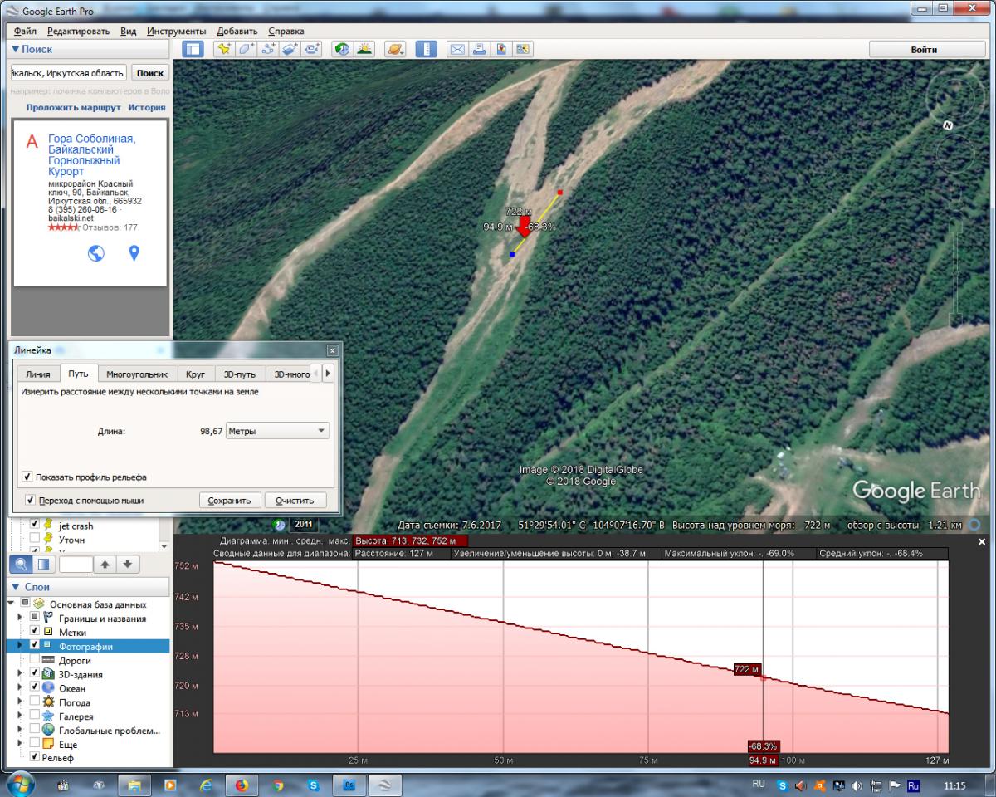996x797 pixels.
Task: View the location in Google Maps
Action: click(523, 49)
